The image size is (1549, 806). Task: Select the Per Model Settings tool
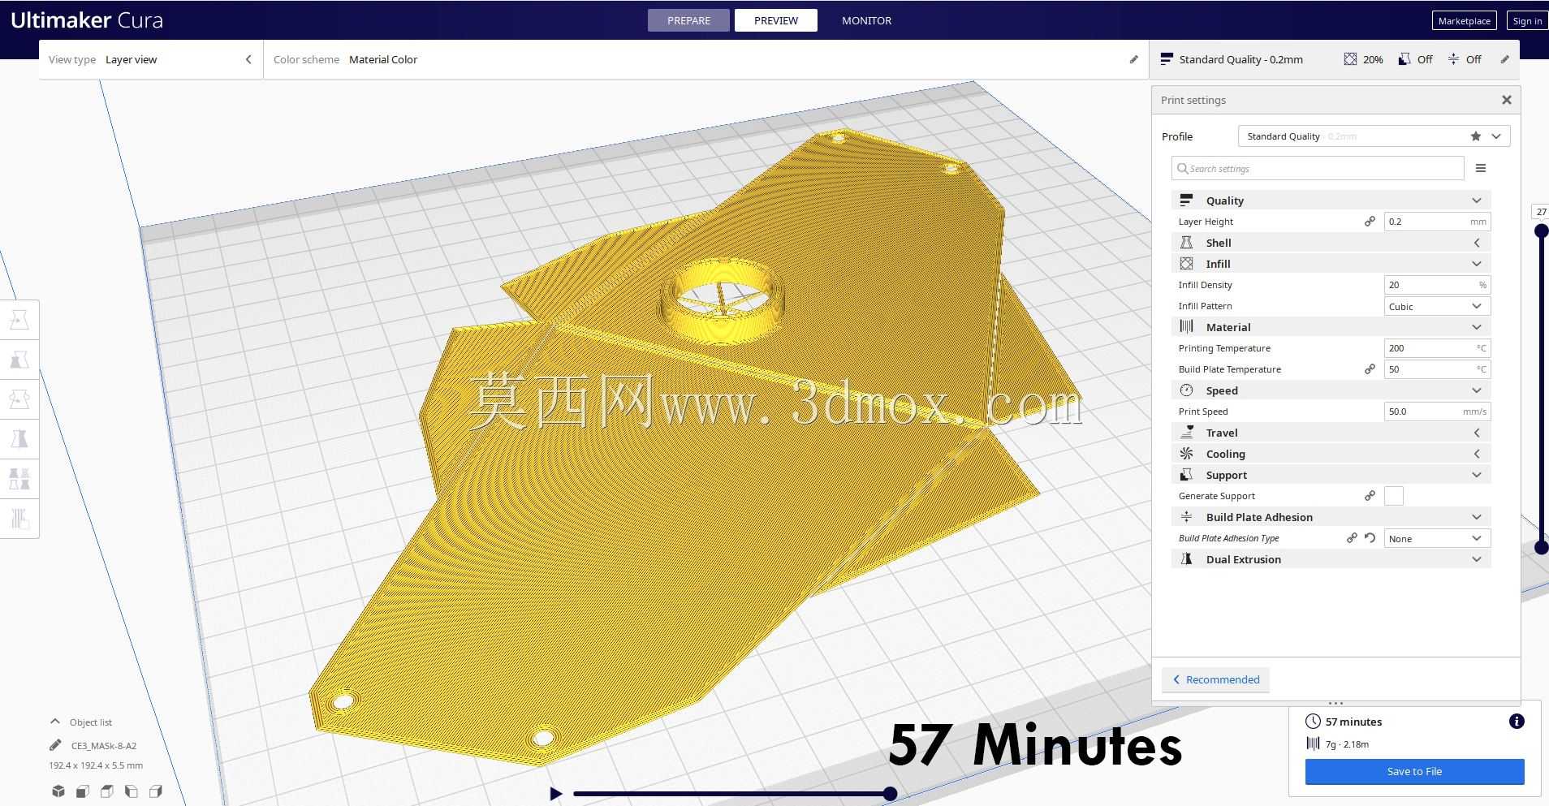(x=19, y=479)
